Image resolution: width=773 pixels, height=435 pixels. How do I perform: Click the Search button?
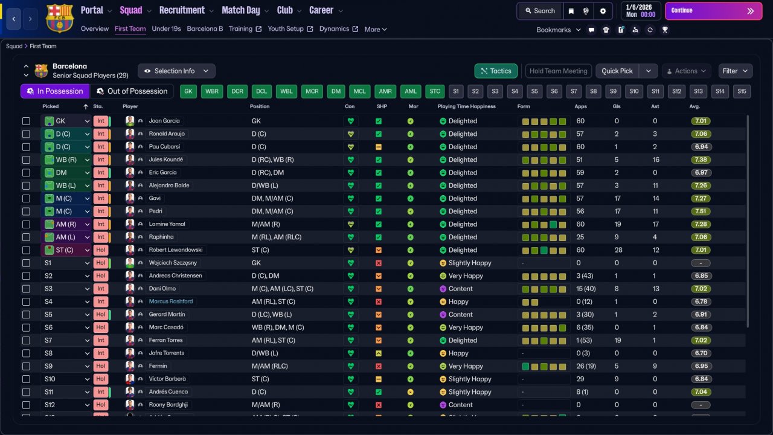[x=539, y=11]
